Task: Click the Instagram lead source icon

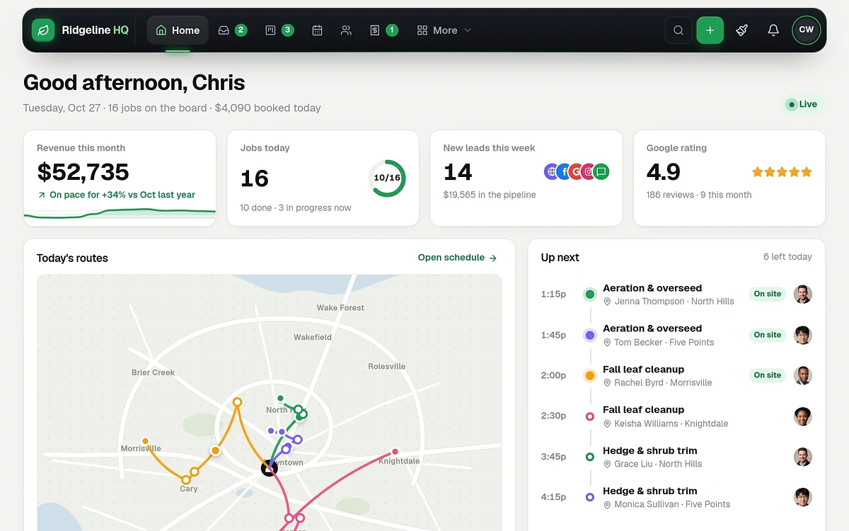Action: click(x=589, y=171)
